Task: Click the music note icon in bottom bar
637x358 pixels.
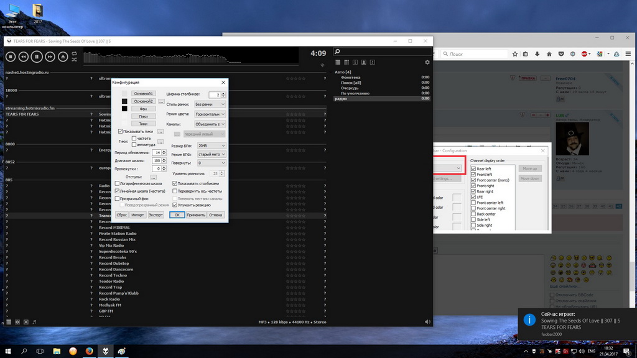Action: (x=34, y=322)
